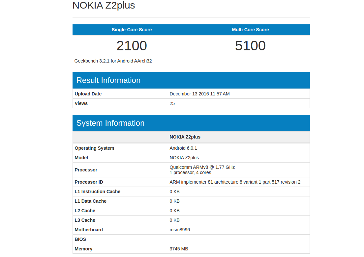Screen dimensions: 364x257
Task: Select the Motherboard label
Action: pos(89,230)
